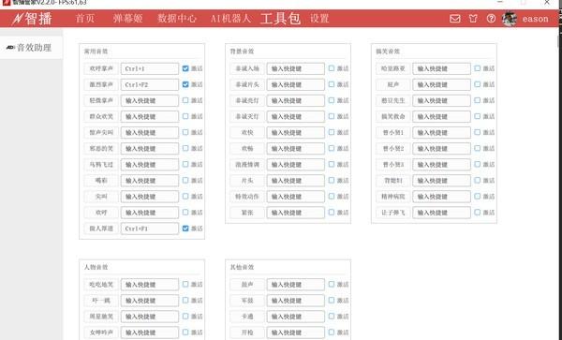Open the mail inbox icon
This screenshot has width=562, height=340.
[455, 19]
